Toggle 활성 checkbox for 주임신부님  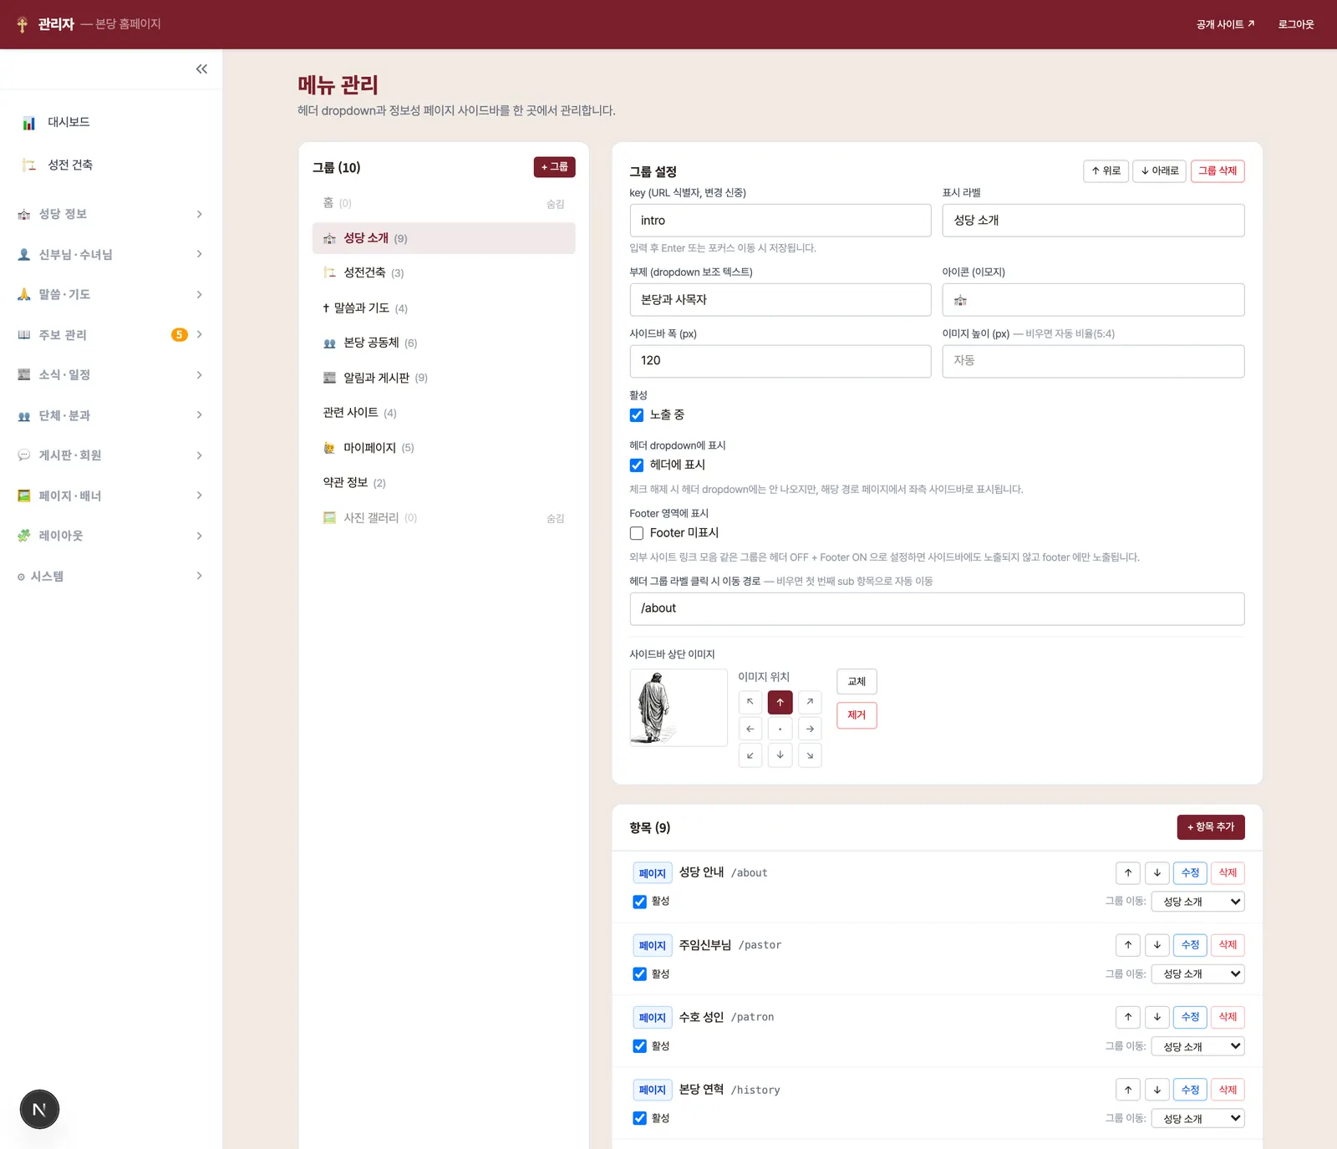point(640,974)
